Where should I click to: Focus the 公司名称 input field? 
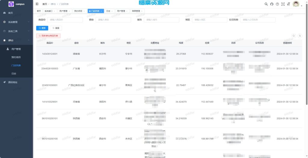(258, 20)
